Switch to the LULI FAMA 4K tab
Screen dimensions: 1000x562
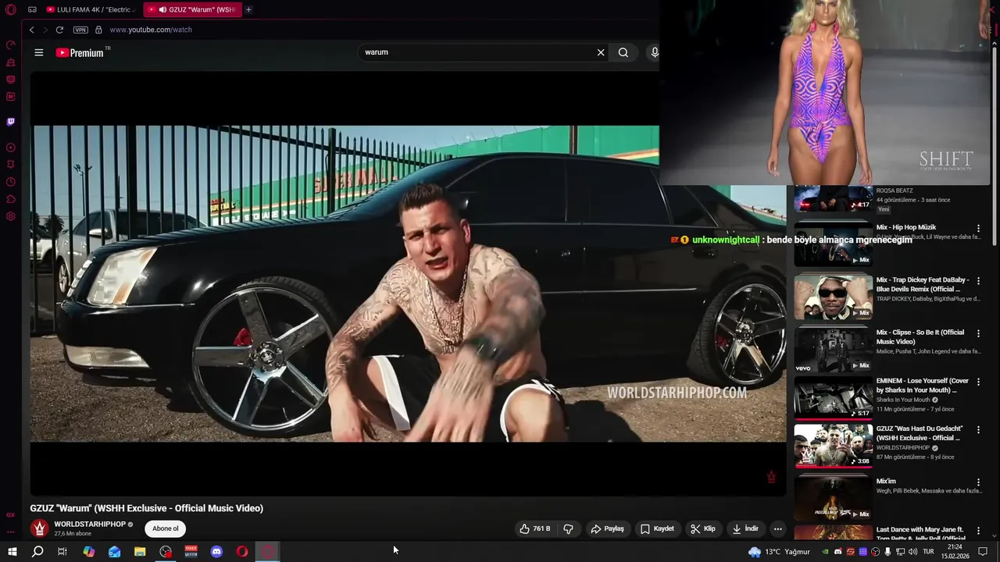92,9
